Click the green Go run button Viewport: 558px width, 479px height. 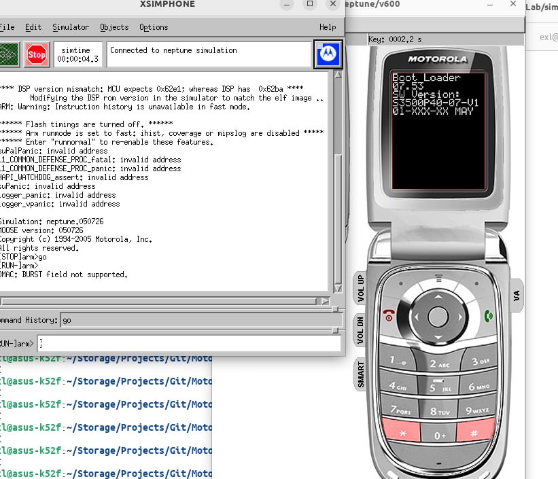click(x=9, y=54)
